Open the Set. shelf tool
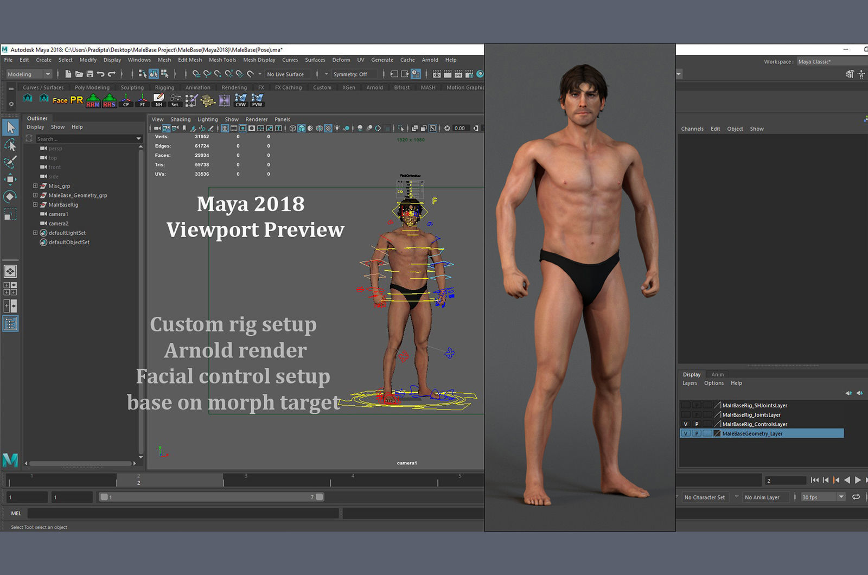This screenshot has width=868, height=575. coord(175,100)
